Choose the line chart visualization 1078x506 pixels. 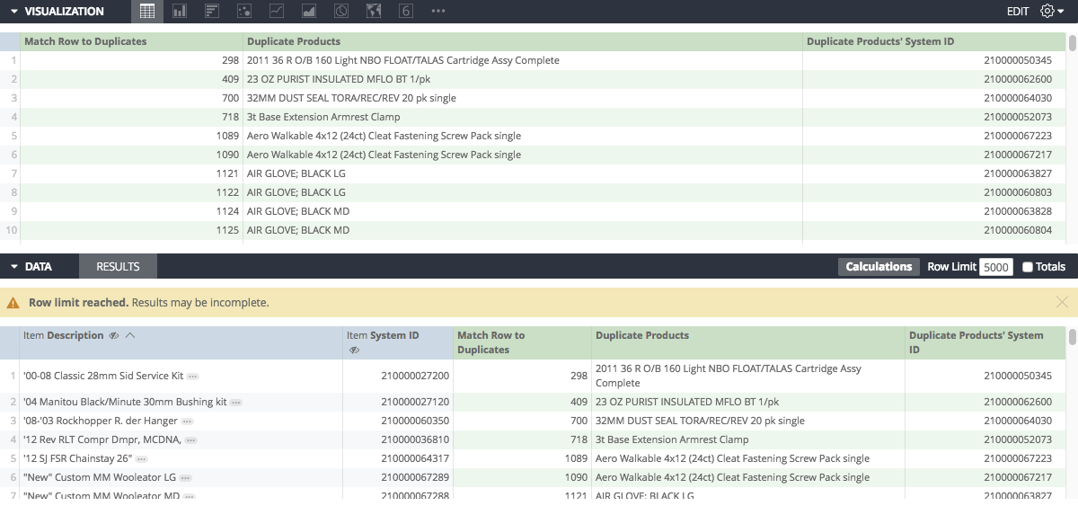[277, 11]
